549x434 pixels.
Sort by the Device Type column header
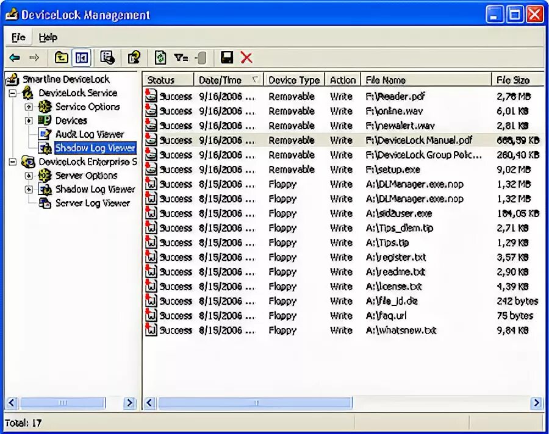pyautogui.click(x=294, y=80)
